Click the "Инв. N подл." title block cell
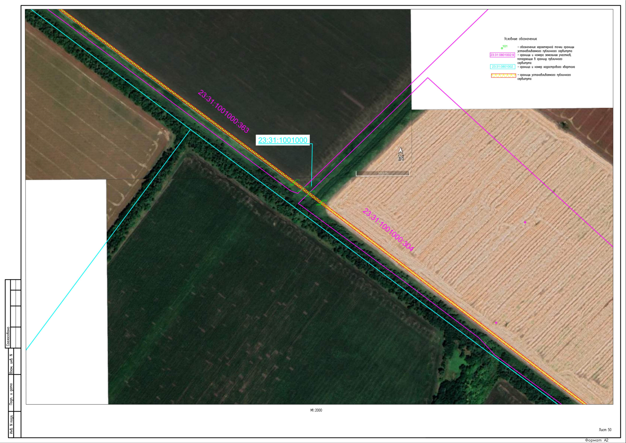 pos(11,426)
